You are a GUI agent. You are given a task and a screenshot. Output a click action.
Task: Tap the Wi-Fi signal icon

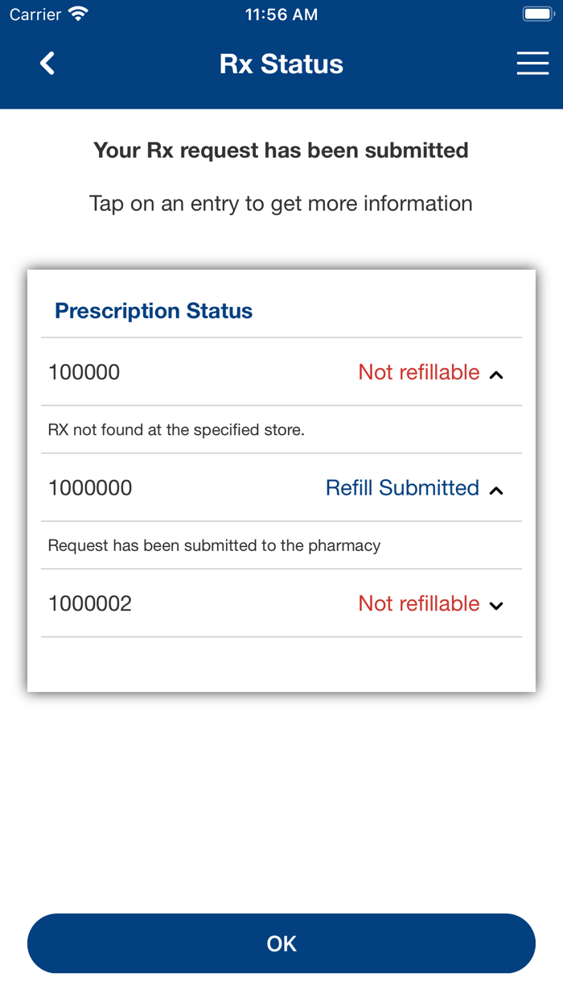(x=76, y=13)
